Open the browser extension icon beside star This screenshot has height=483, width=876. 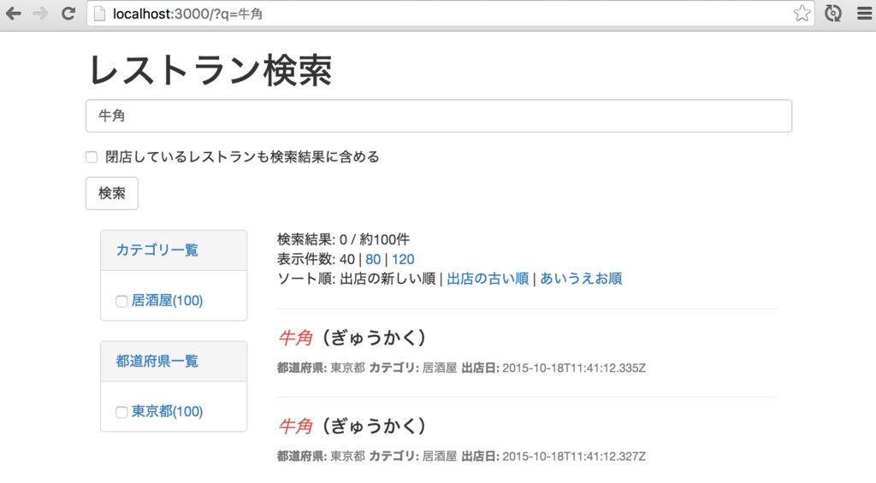(x=833, y=14)
